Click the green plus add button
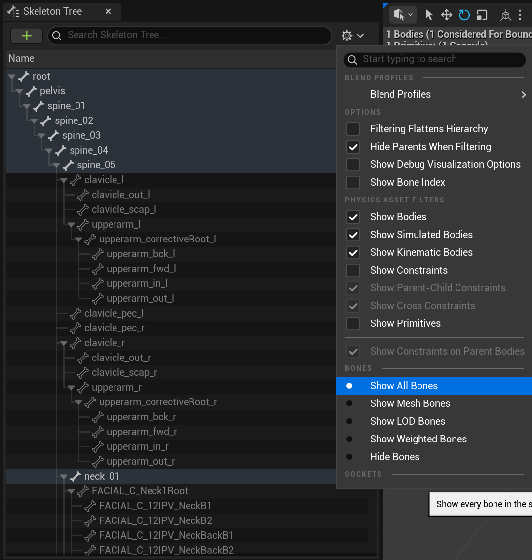The height and width of the screenshot is (560, 532). (27, 36)
